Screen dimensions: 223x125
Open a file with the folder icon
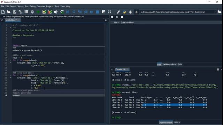[x=9, y=12]
